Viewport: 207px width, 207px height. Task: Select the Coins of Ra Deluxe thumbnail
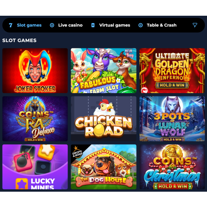click(35, 119)
